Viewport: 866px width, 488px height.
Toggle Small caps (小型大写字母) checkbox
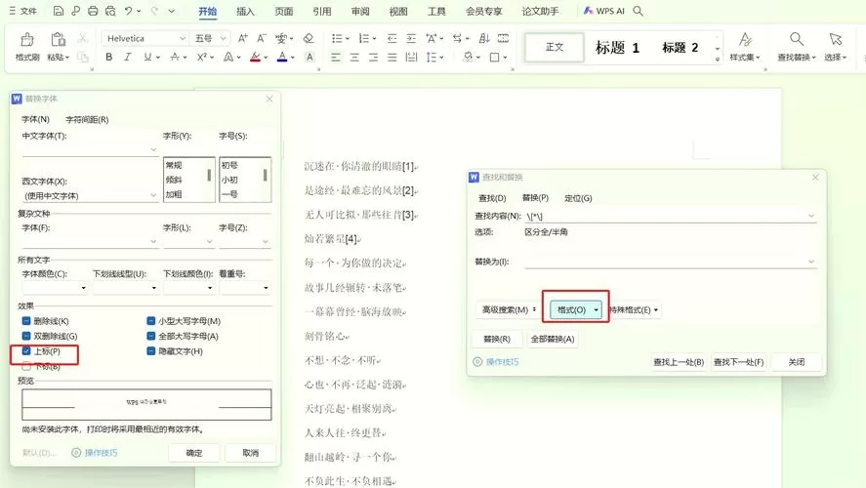[150, 321]
